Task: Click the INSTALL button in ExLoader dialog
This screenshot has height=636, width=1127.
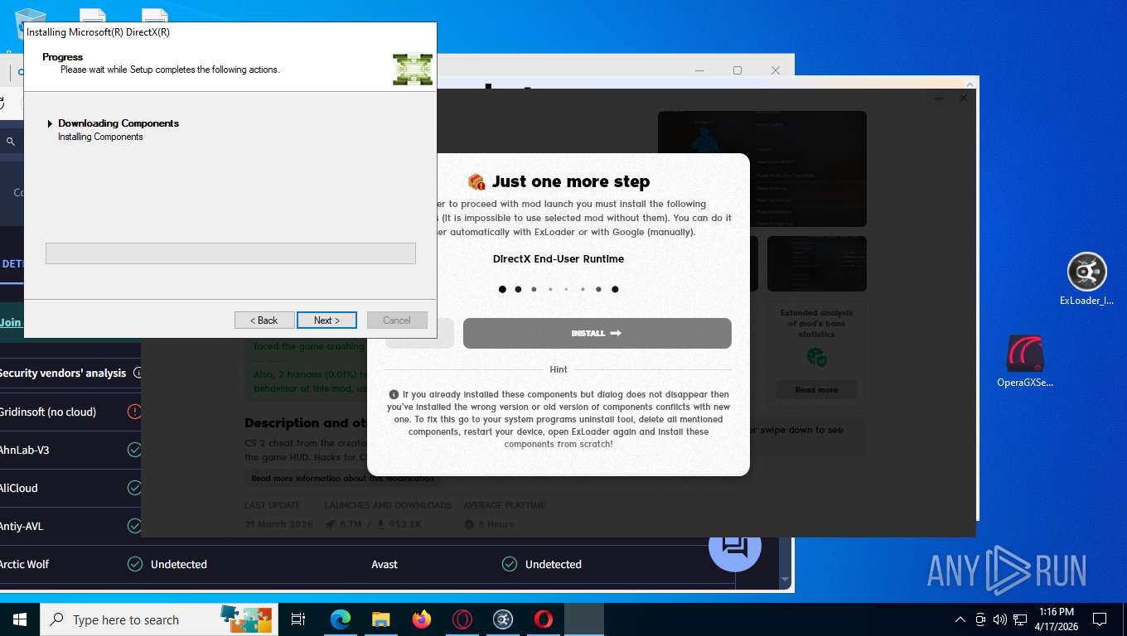Action: [x=597, y=333]
